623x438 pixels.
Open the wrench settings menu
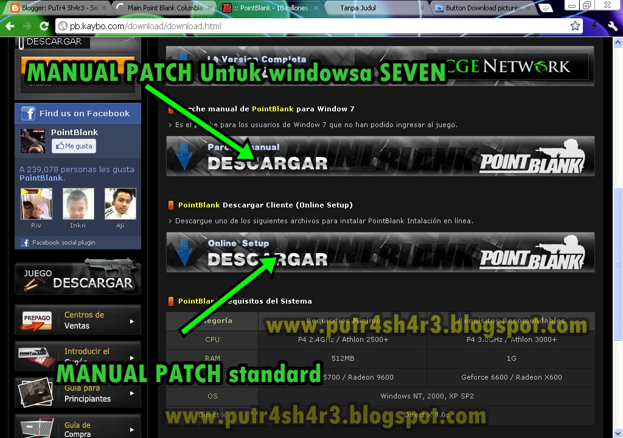612,26
